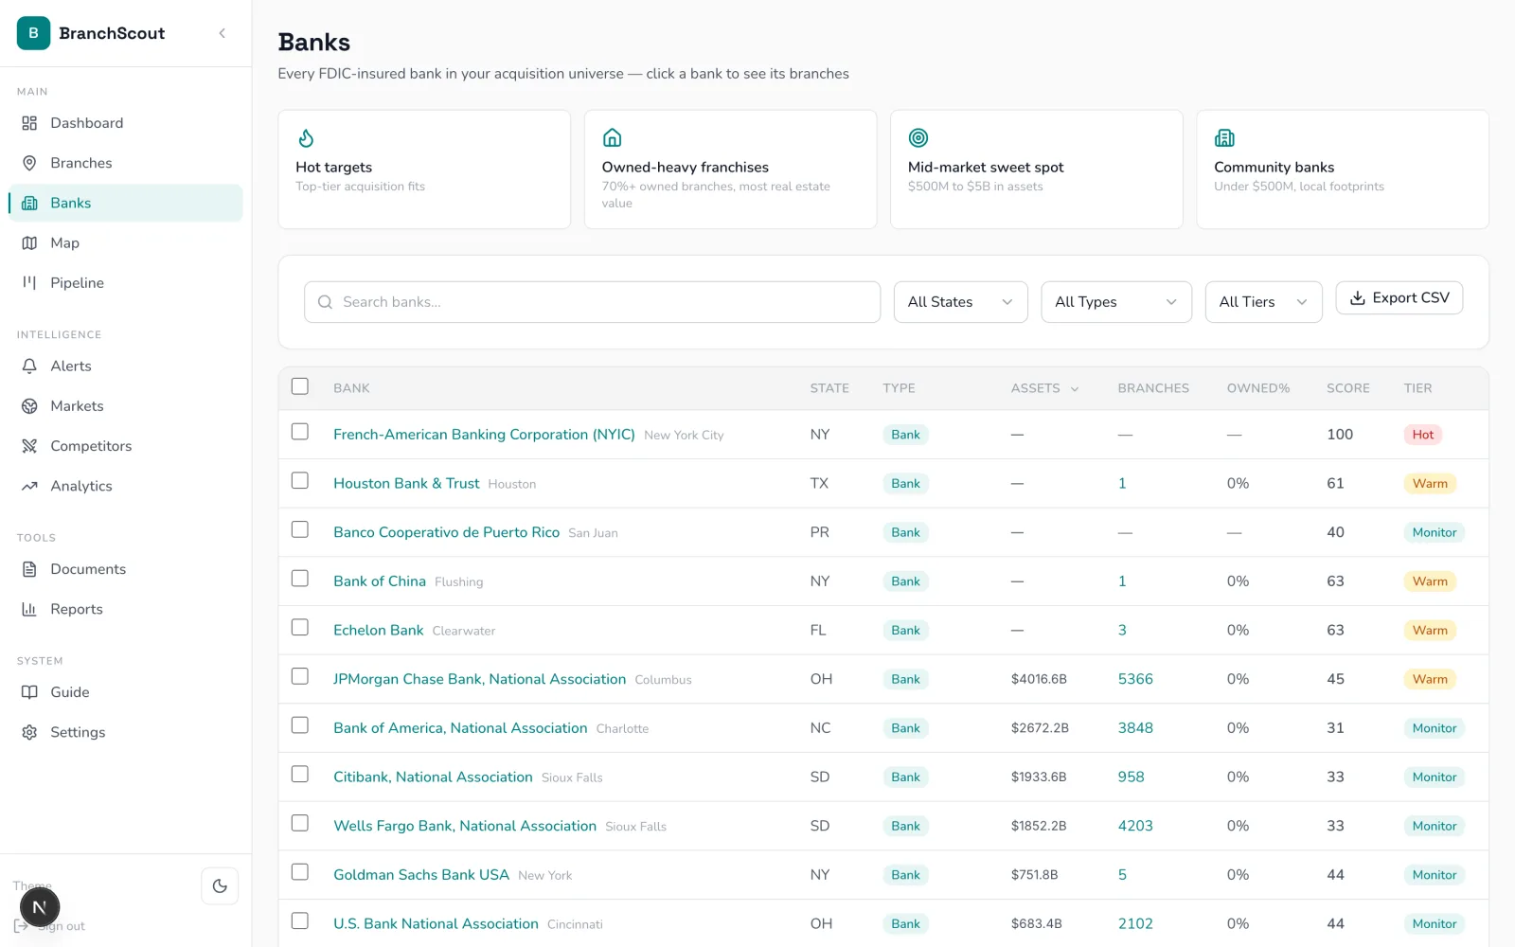Open the All Tiers dropdown

tap(1263, 302)
